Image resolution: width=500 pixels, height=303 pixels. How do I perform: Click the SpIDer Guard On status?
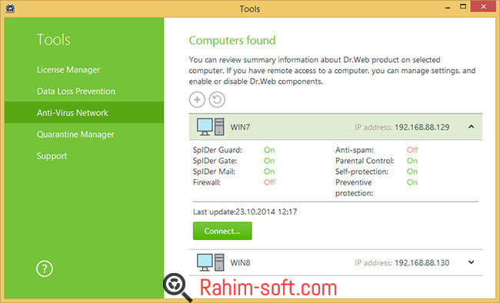coord(269,150)
